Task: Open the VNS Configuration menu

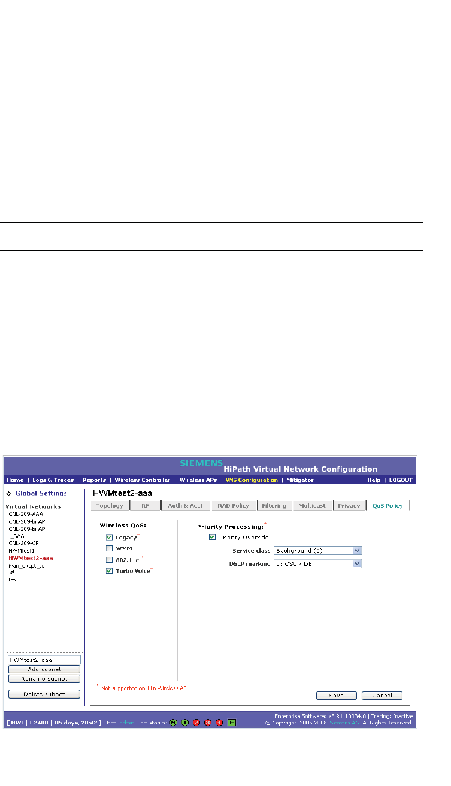Action: click(252, 480)
